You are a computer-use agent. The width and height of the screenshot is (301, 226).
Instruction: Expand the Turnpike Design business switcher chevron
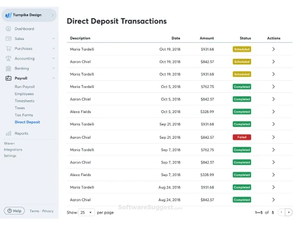[52, 15]
